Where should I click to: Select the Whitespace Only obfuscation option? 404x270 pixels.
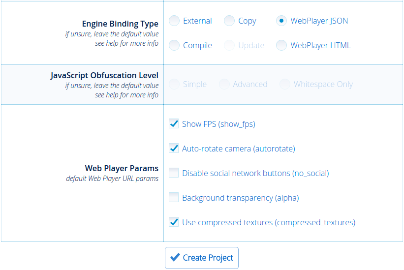pos(285,84)
